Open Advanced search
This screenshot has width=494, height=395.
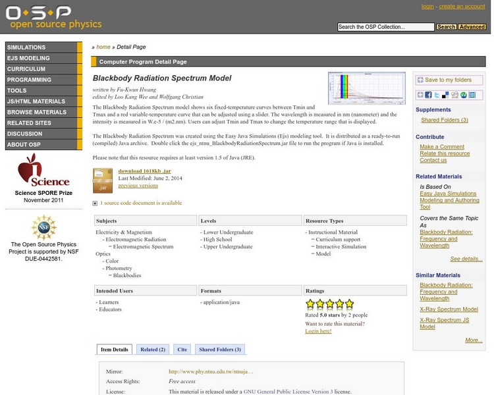tap(472, 27)
